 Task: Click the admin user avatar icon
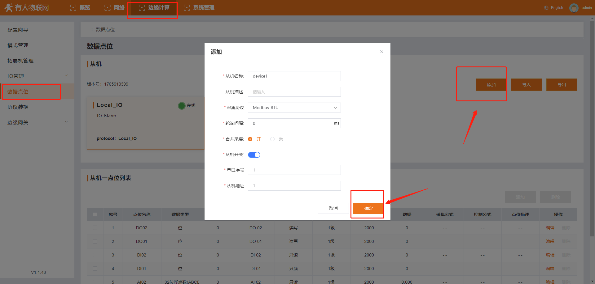point(574,8)
